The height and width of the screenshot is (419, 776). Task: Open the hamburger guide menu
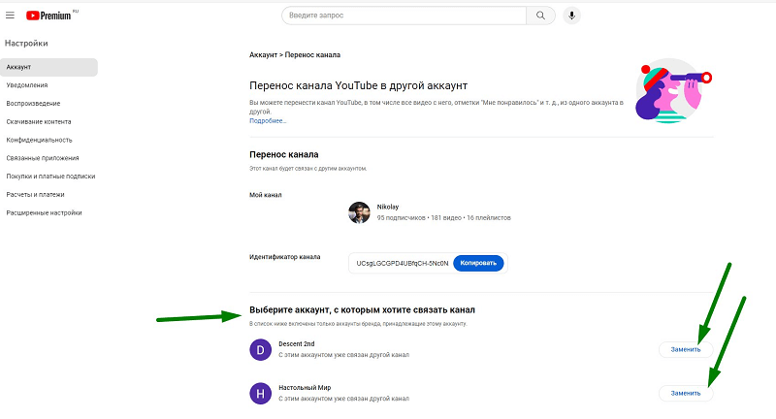click(10, 16)
